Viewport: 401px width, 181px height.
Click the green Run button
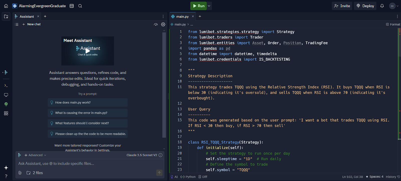tap(198, 6)
